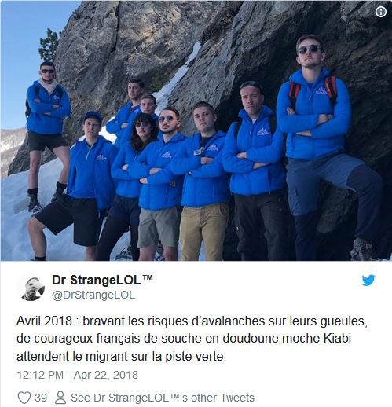The width and height of the screenshot is (392, 407).
Task: Open the Dr StrangeLOL™ display name
Action: (102, 280)
